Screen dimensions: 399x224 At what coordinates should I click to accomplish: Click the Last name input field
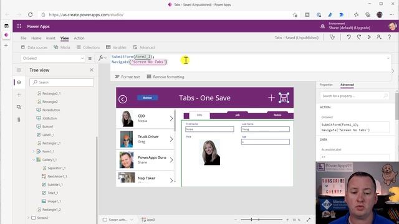pyautogui.click(x=266, y=129)
